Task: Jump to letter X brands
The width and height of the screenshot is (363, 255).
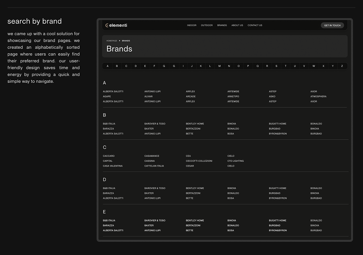Action: tap(323, 66)
